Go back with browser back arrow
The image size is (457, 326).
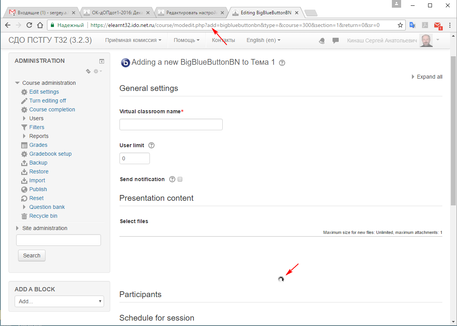pos(8,25)
